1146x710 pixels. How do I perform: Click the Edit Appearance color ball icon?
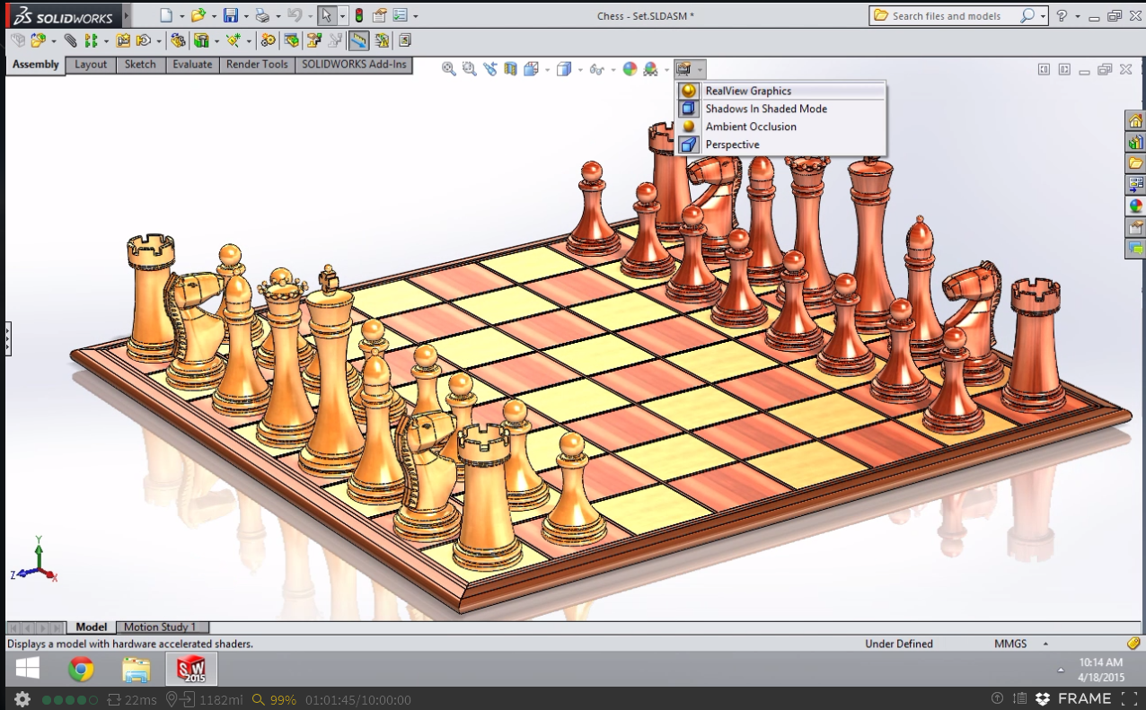coord(630,69)
